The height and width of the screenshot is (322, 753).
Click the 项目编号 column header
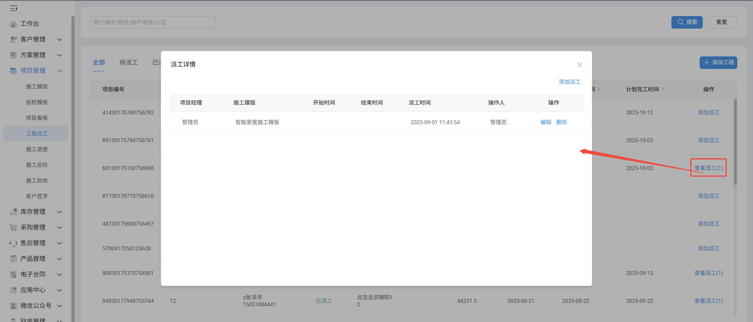(x=113, y=89)
